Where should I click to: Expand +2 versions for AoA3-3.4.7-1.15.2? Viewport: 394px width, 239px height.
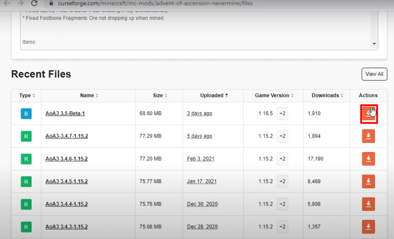(282, 136)
